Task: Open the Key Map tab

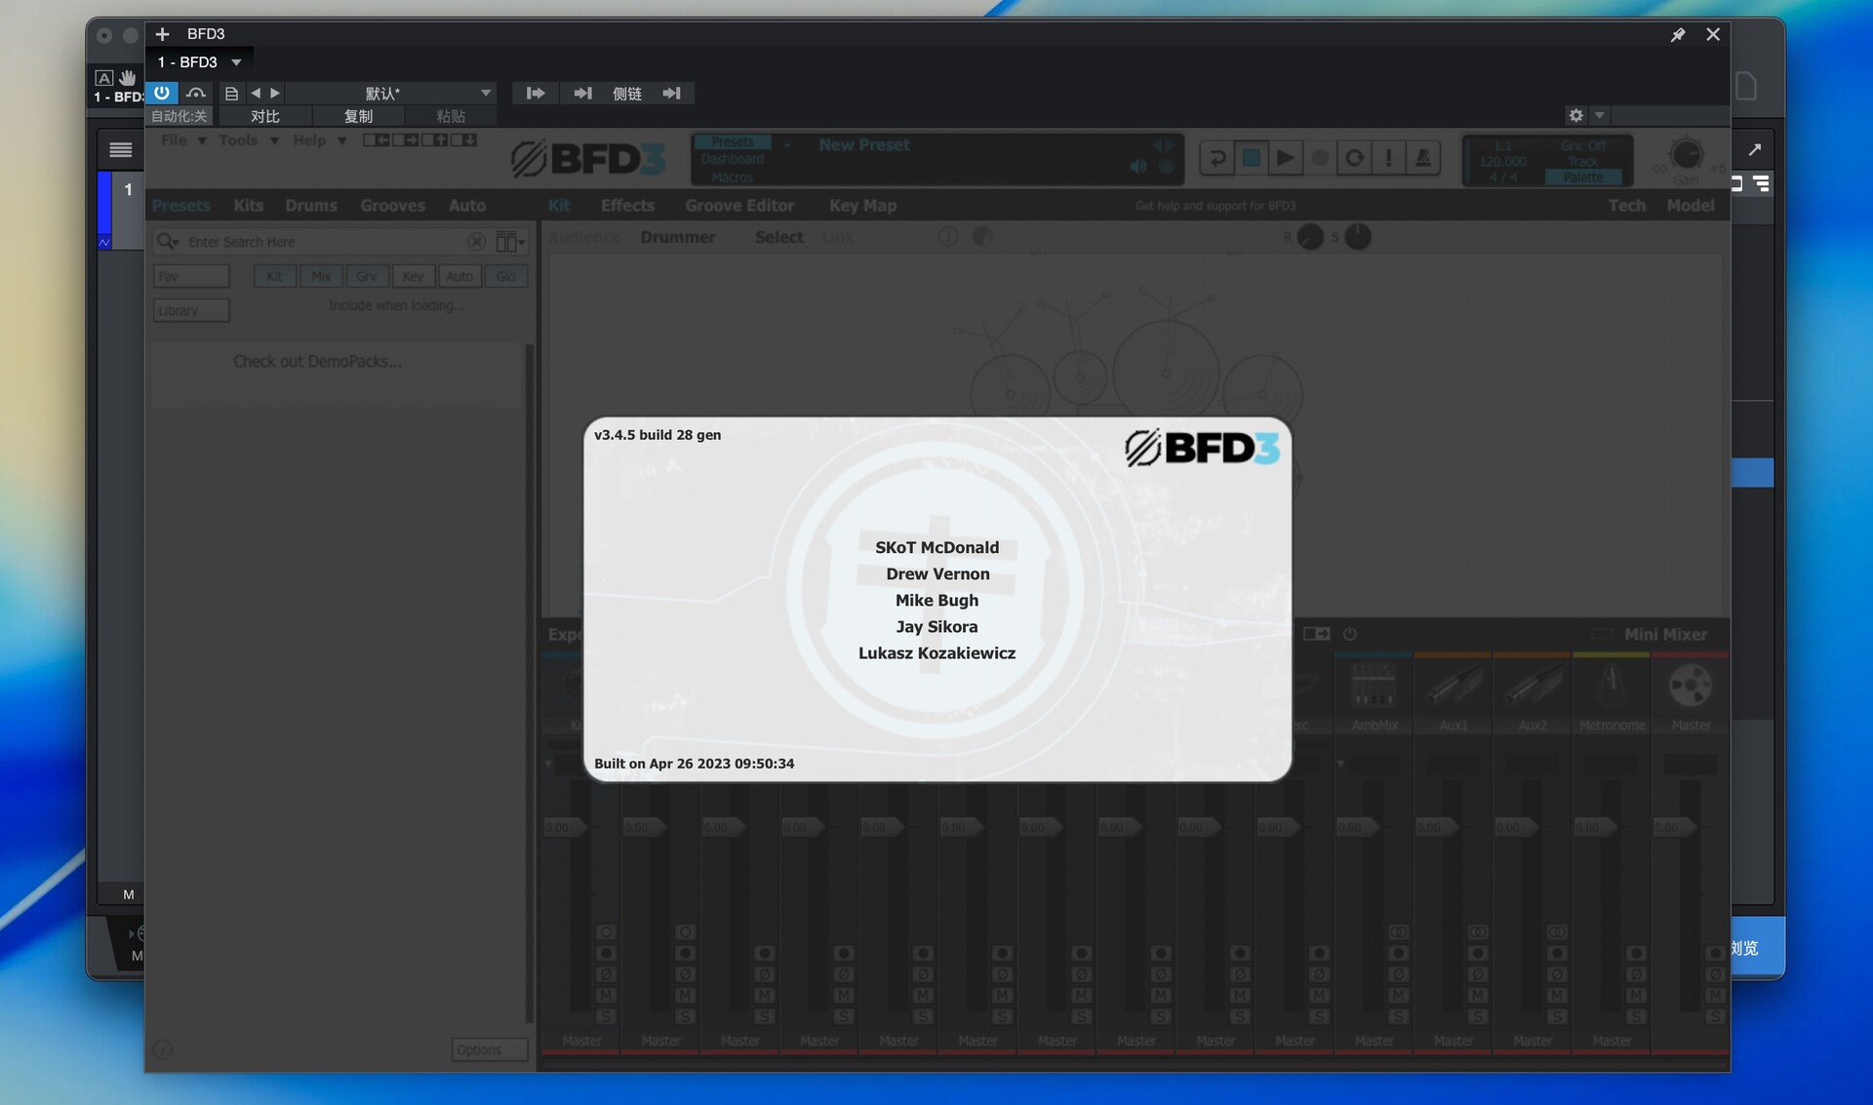Action: click(862, 206)
